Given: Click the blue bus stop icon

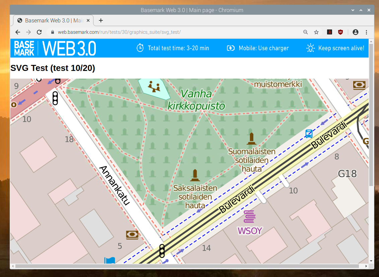Looking at the screenshot, I should pyautogui.click(x=309, y=134).
